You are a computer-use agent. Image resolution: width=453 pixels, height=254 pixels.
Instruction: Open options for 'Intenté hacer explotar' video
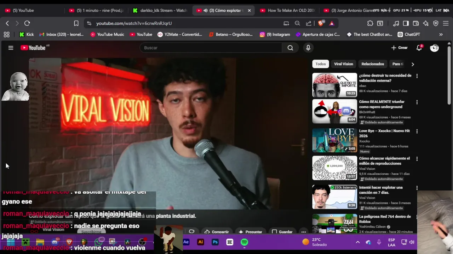pos(417,188)
